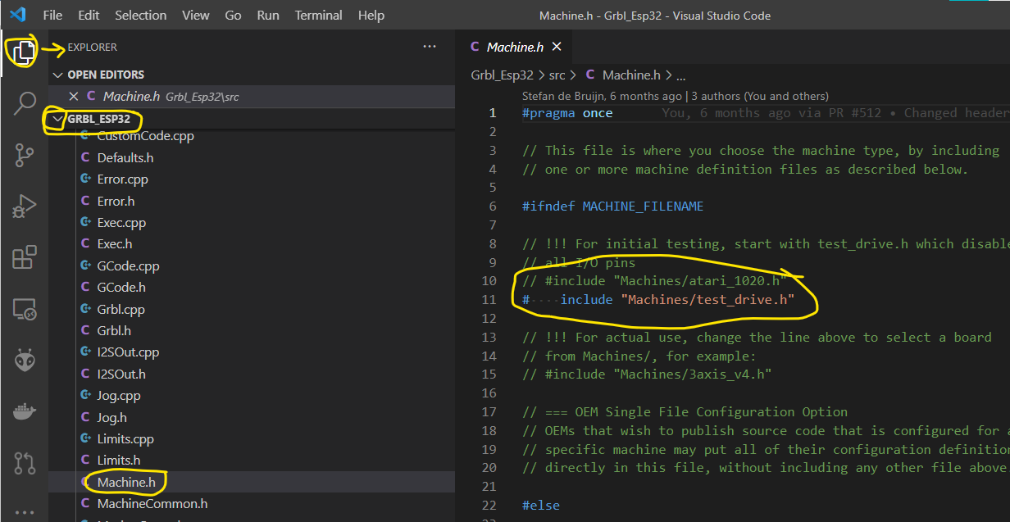
Task: Open the Help menu
Action: pos(371,16)
